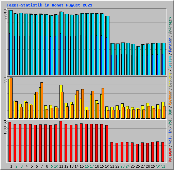
Task: Click day label 9 on x-axis
Action: pos(52,166)
